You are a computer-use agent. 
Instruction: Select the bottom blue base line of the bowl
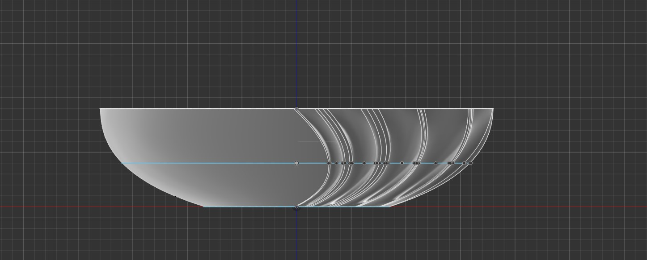250,207
